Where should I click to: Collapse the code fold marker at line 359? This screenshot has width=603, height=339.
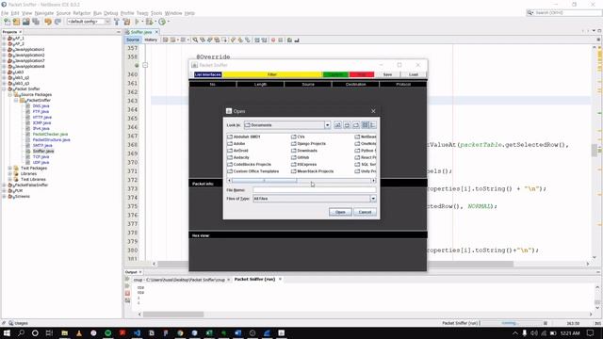tap(145, 65)
